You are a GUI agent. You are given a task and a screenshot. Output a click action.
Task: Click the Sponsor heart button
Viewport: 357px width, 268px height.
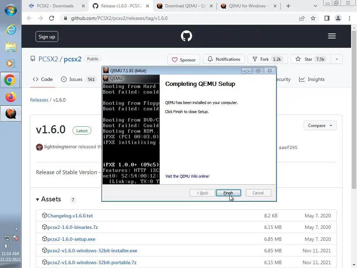click(x=183, y=59)
